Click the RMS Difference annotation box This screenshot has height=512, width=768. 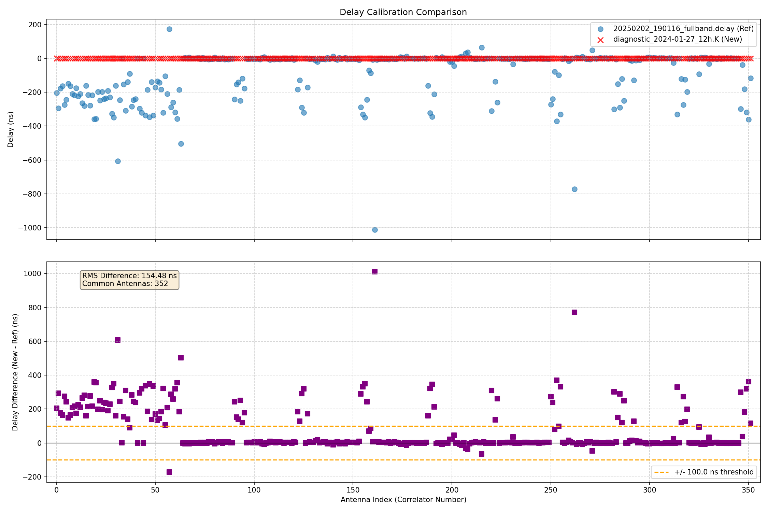[x=129, y=280]
